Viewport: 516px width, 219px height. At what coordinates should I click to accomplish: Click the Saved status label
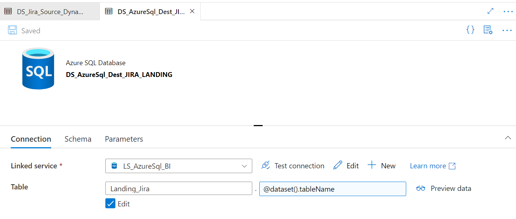point(31,31)
